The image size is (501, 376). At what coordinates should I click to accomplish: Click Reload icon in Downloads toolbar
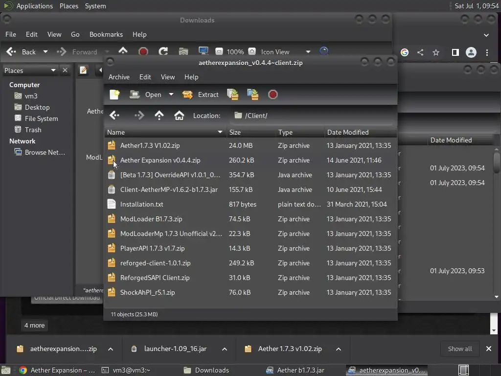163,51
